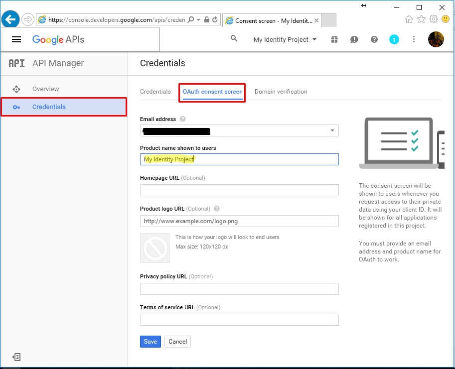Open the gift free trial icon
Screen dimensions: 455x369
tap(334, 39)
